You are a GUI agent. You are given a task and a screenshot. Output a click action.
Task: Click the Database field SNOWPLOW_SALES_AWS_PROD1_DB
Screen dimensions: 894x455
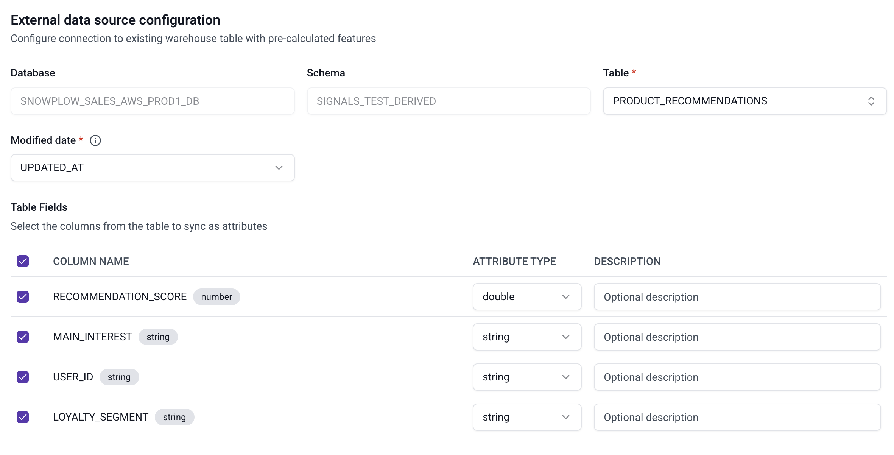coord(153,101)
